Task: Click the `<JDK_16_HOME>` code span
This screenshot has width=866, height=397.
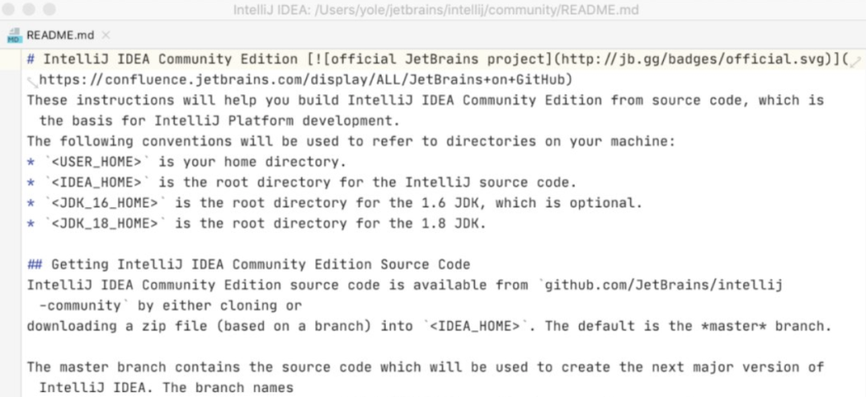Action: click(x=105, y=203)
